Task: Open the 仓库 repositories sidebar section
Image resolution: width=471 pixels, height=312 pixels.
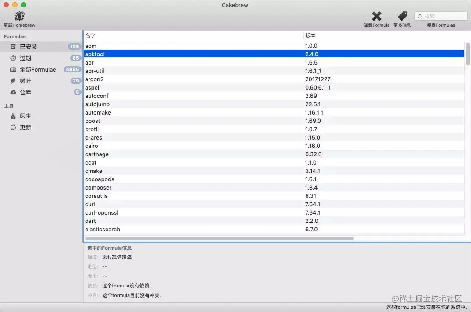Action: point(41,92)
